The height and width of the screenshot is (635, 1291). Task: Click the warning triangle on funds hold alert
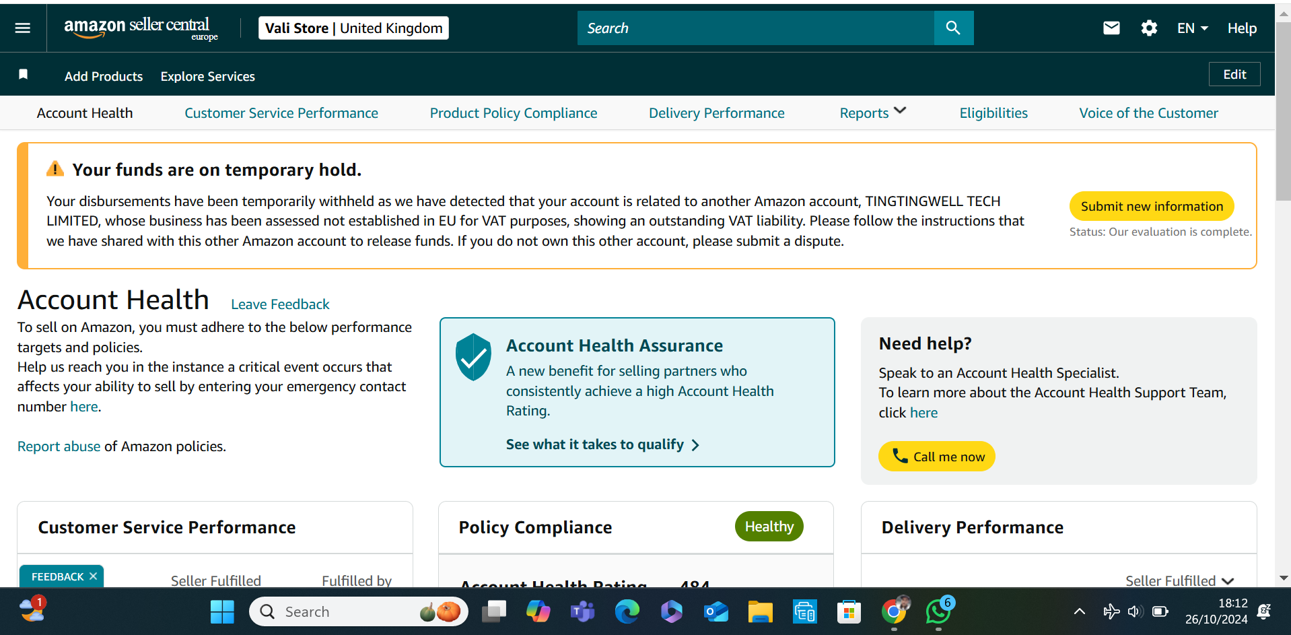pos(55,168)
